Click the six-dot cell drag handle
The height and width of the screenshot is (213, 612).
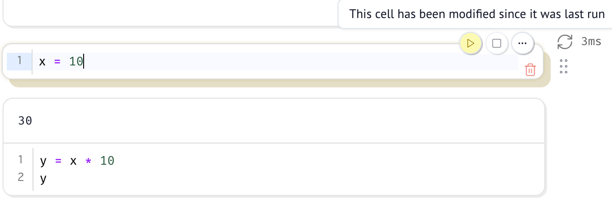click(563, 66)
